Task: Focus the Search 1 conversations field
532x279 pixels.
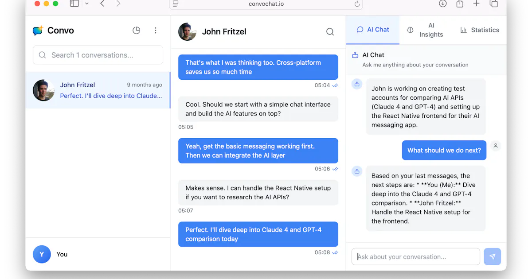Action: [x=98, y=55]
